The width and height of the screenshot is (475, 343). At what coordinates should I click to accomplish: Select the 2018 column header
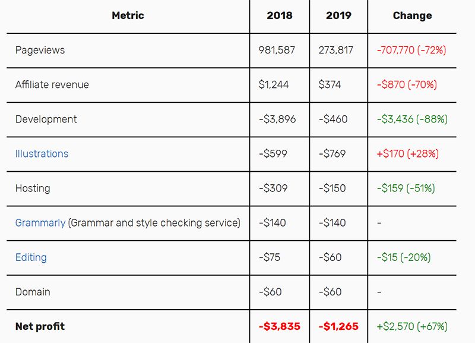[280, 16]
